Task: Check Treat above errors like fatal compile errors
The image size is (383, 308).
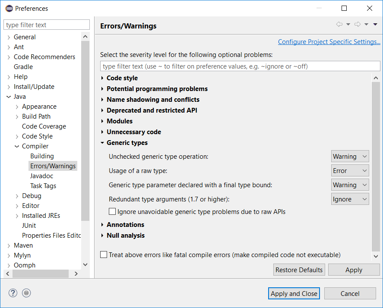Action: coord(104,255)
